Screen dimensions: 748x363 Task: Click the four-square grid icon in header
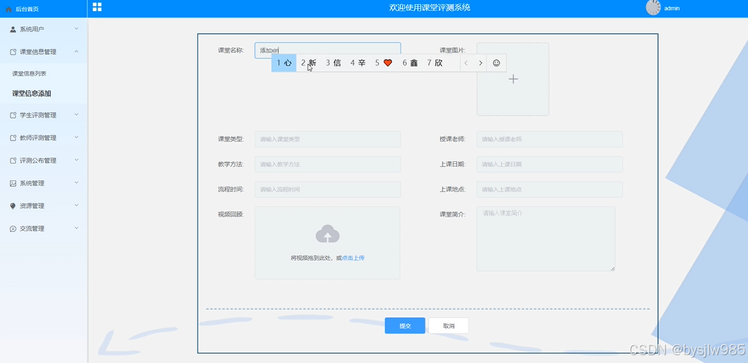[97, 7]
